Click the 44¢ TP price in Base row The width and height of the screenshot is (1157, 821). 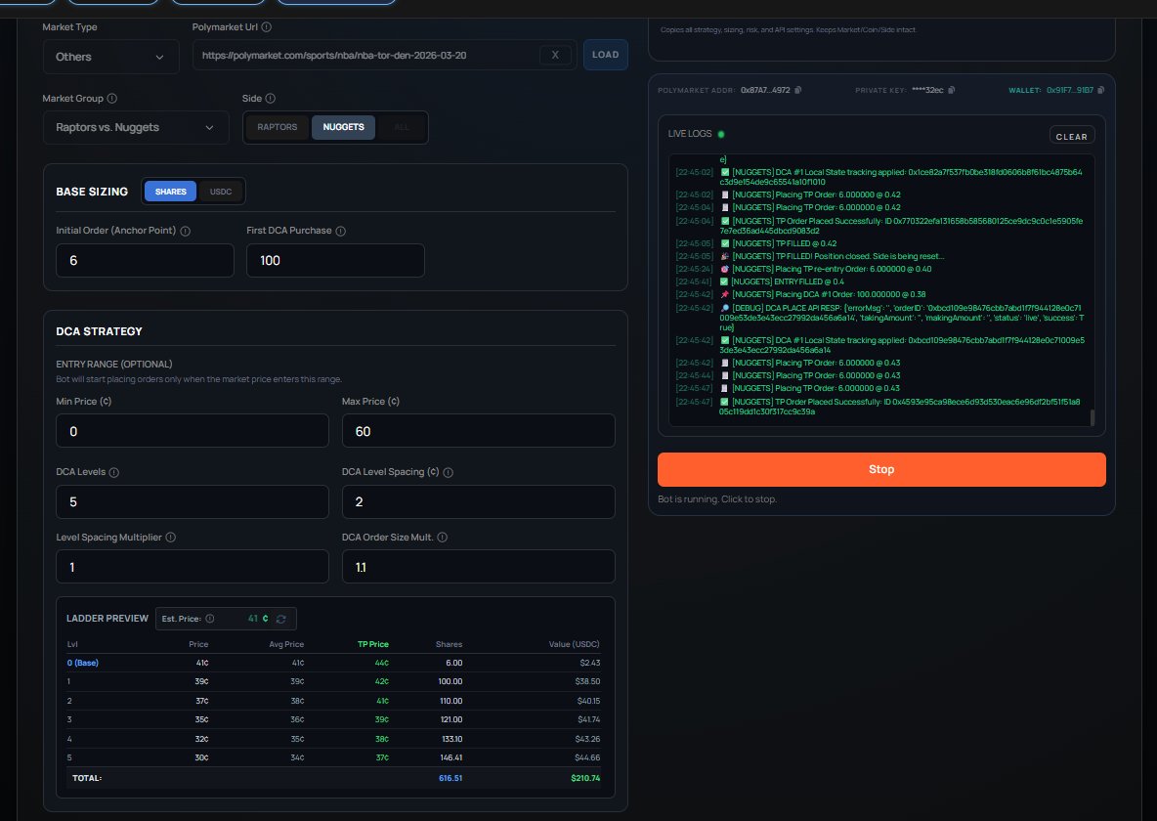click(381, 663)
